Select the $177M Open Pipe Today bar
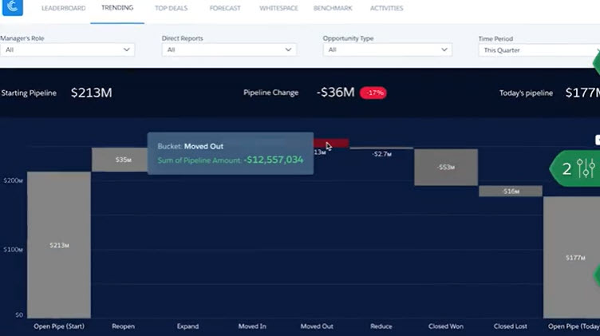The image size is (600, 336). pos(571,257)
